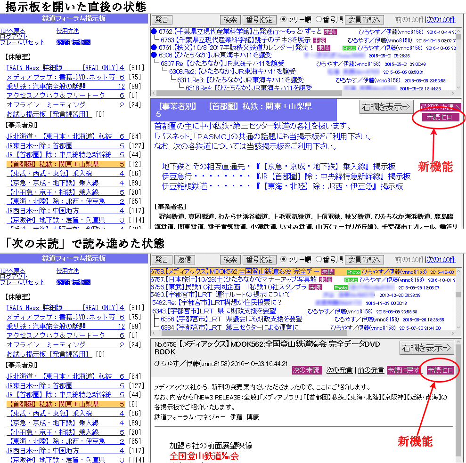Select ツリー順 radio in the 「次の未読」 screenshot
Image resolution: width=466 pixels, height=463 pixels.
point(284,259)
